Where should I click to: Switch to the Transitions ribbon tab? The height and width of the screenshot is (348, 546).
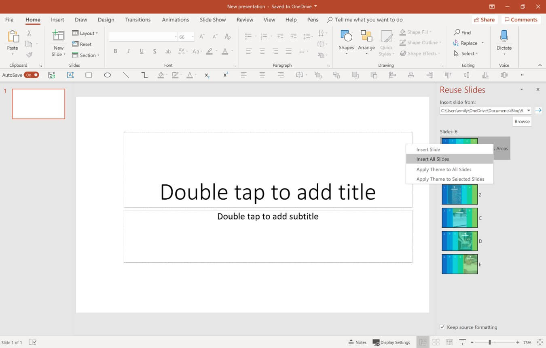pos(138,20)
